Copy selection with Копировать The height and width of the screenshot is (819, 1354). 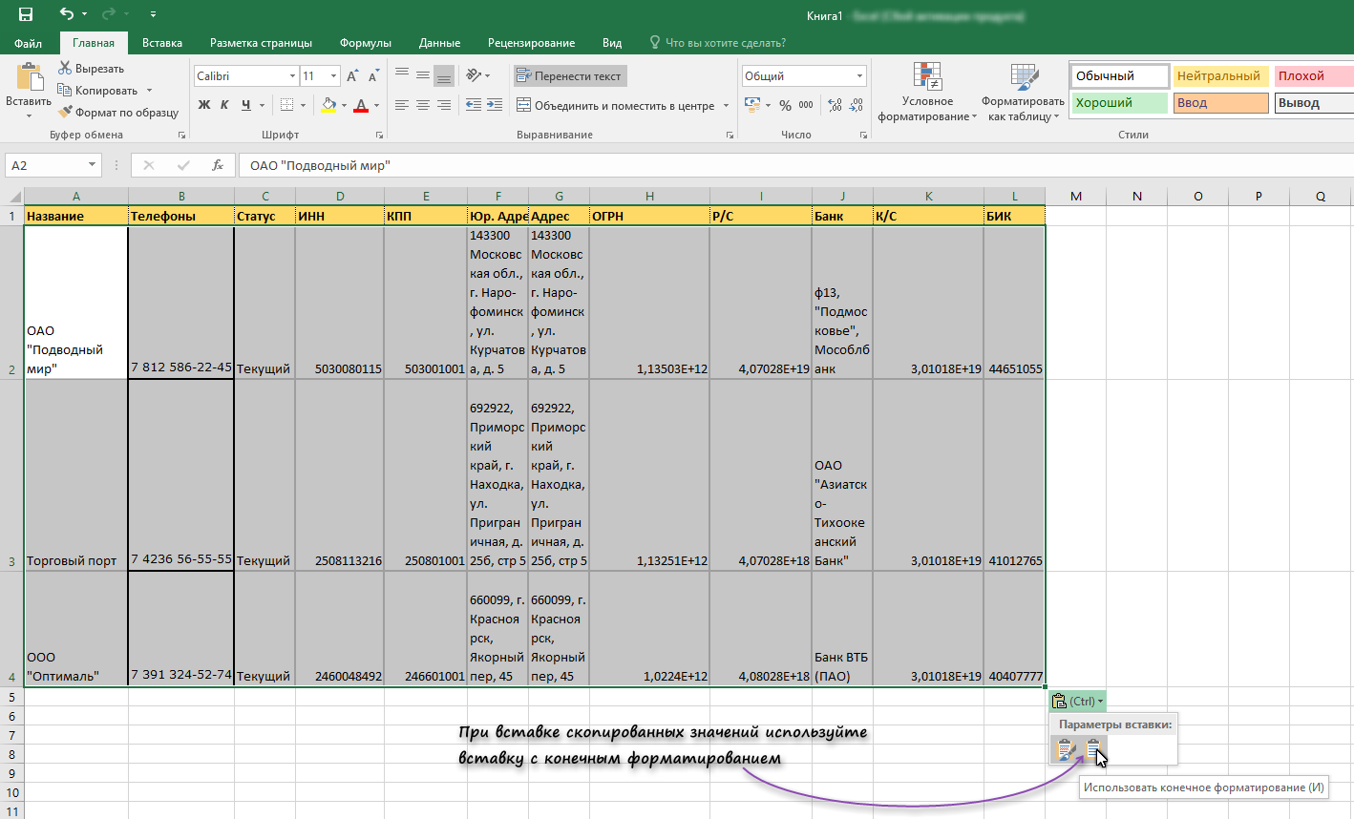pyautogui.click(x=98, y=91)
